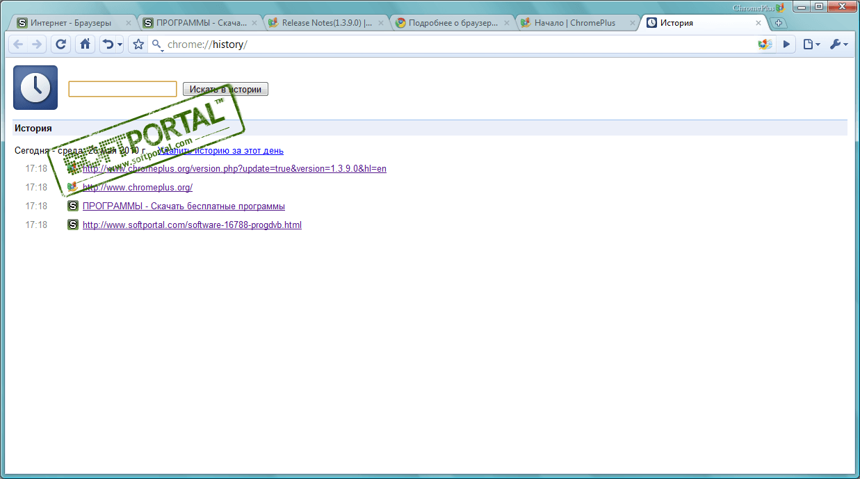Image resolution: width=860 pixels, height=479 pixels.
Task: Go forward to the next page
Action: (x=36, y=44)
